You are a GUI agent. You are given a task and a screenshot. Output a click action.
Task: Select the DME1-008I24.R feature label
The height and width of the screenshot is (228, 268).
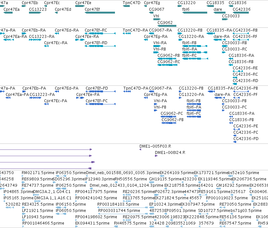(x=170, y=153)
